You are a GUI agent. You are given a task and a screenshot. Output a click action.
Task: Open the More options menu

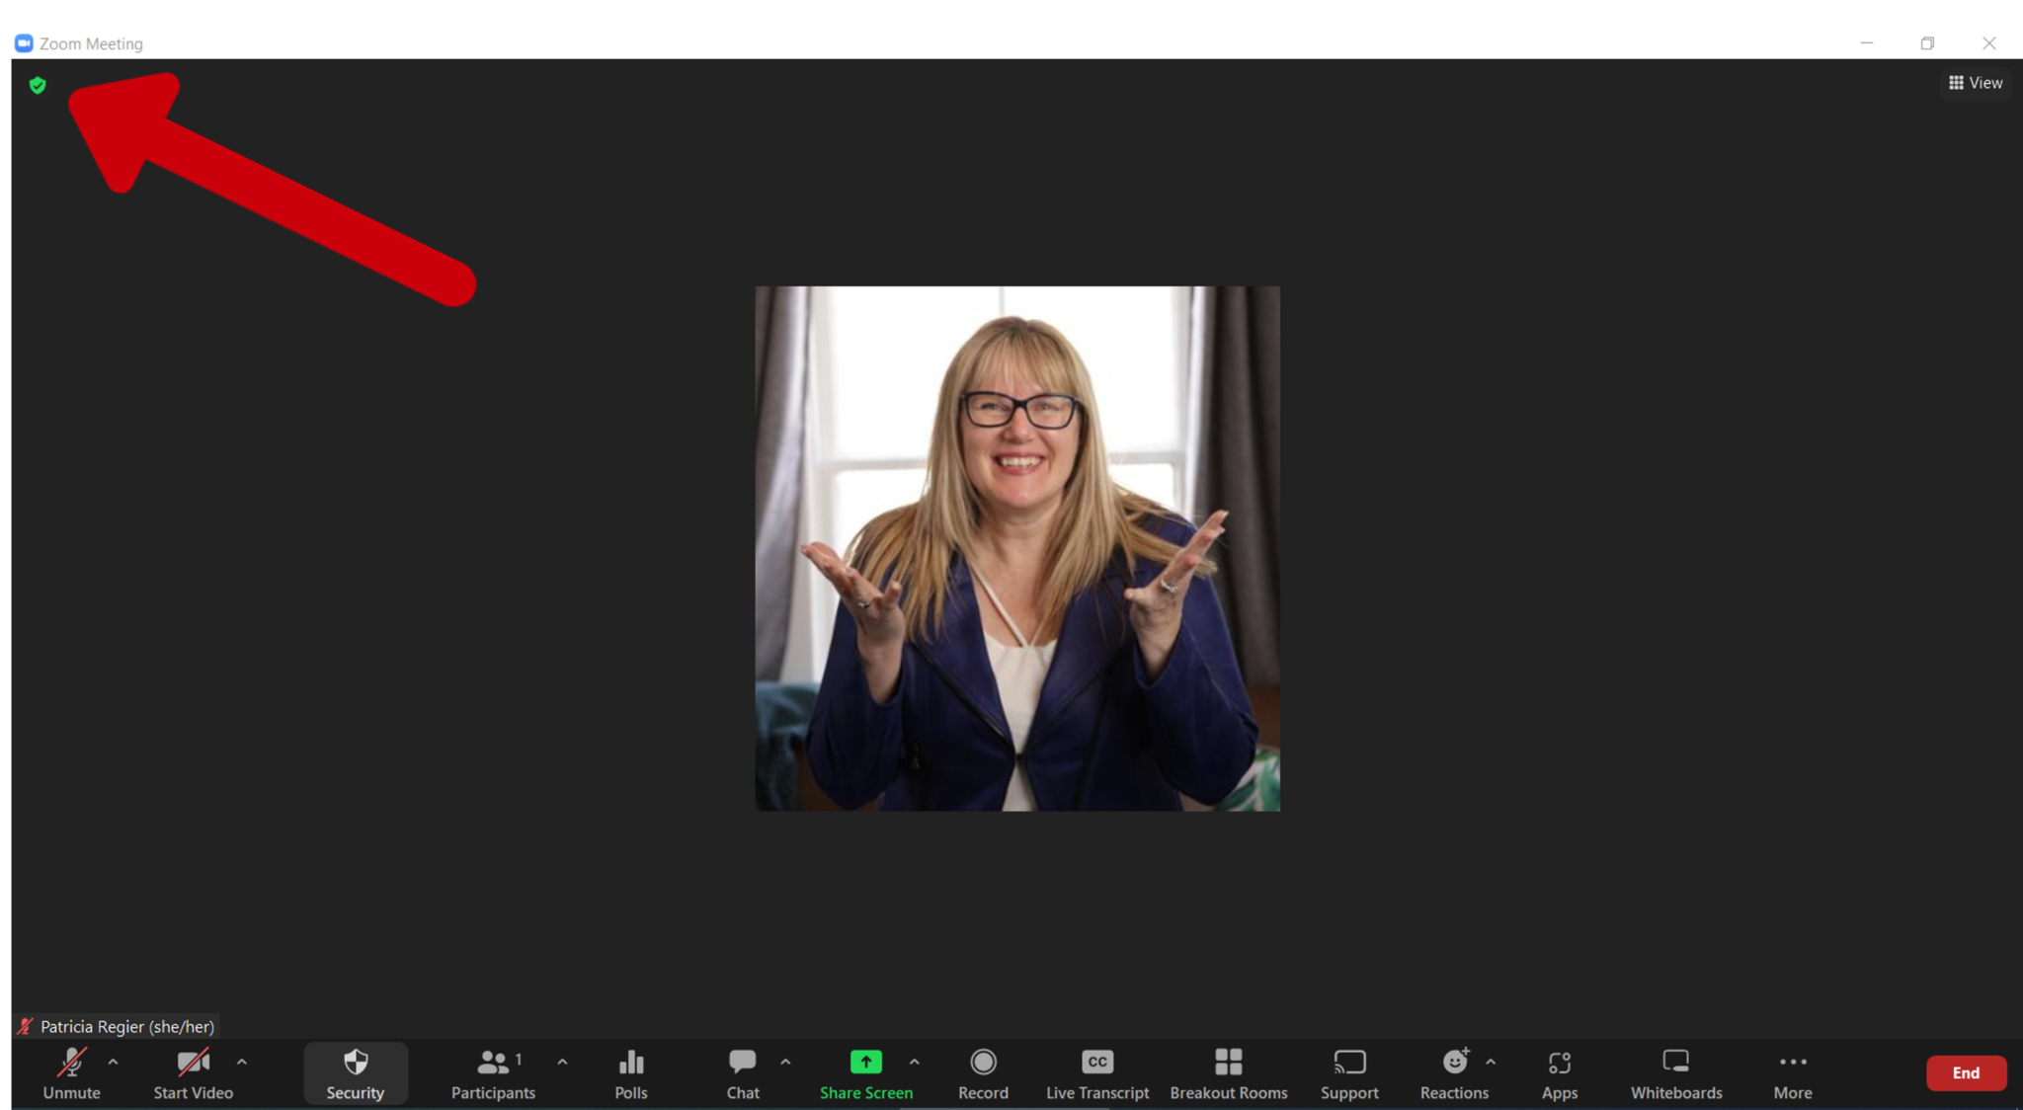(1792, 1072)
